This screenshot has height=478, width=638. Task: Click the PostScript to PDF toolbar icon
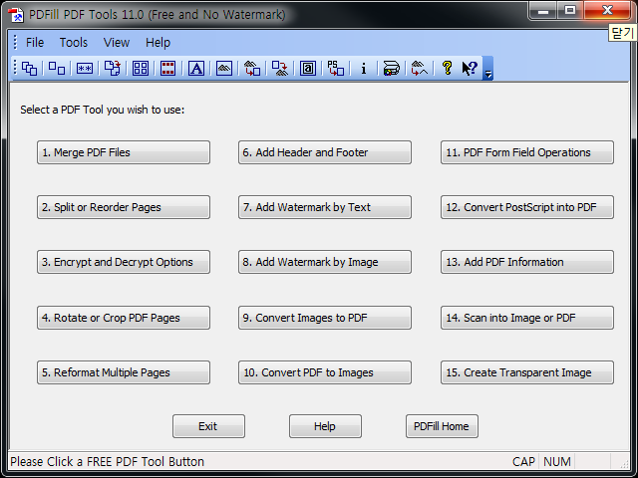click(x=336, y=69)
